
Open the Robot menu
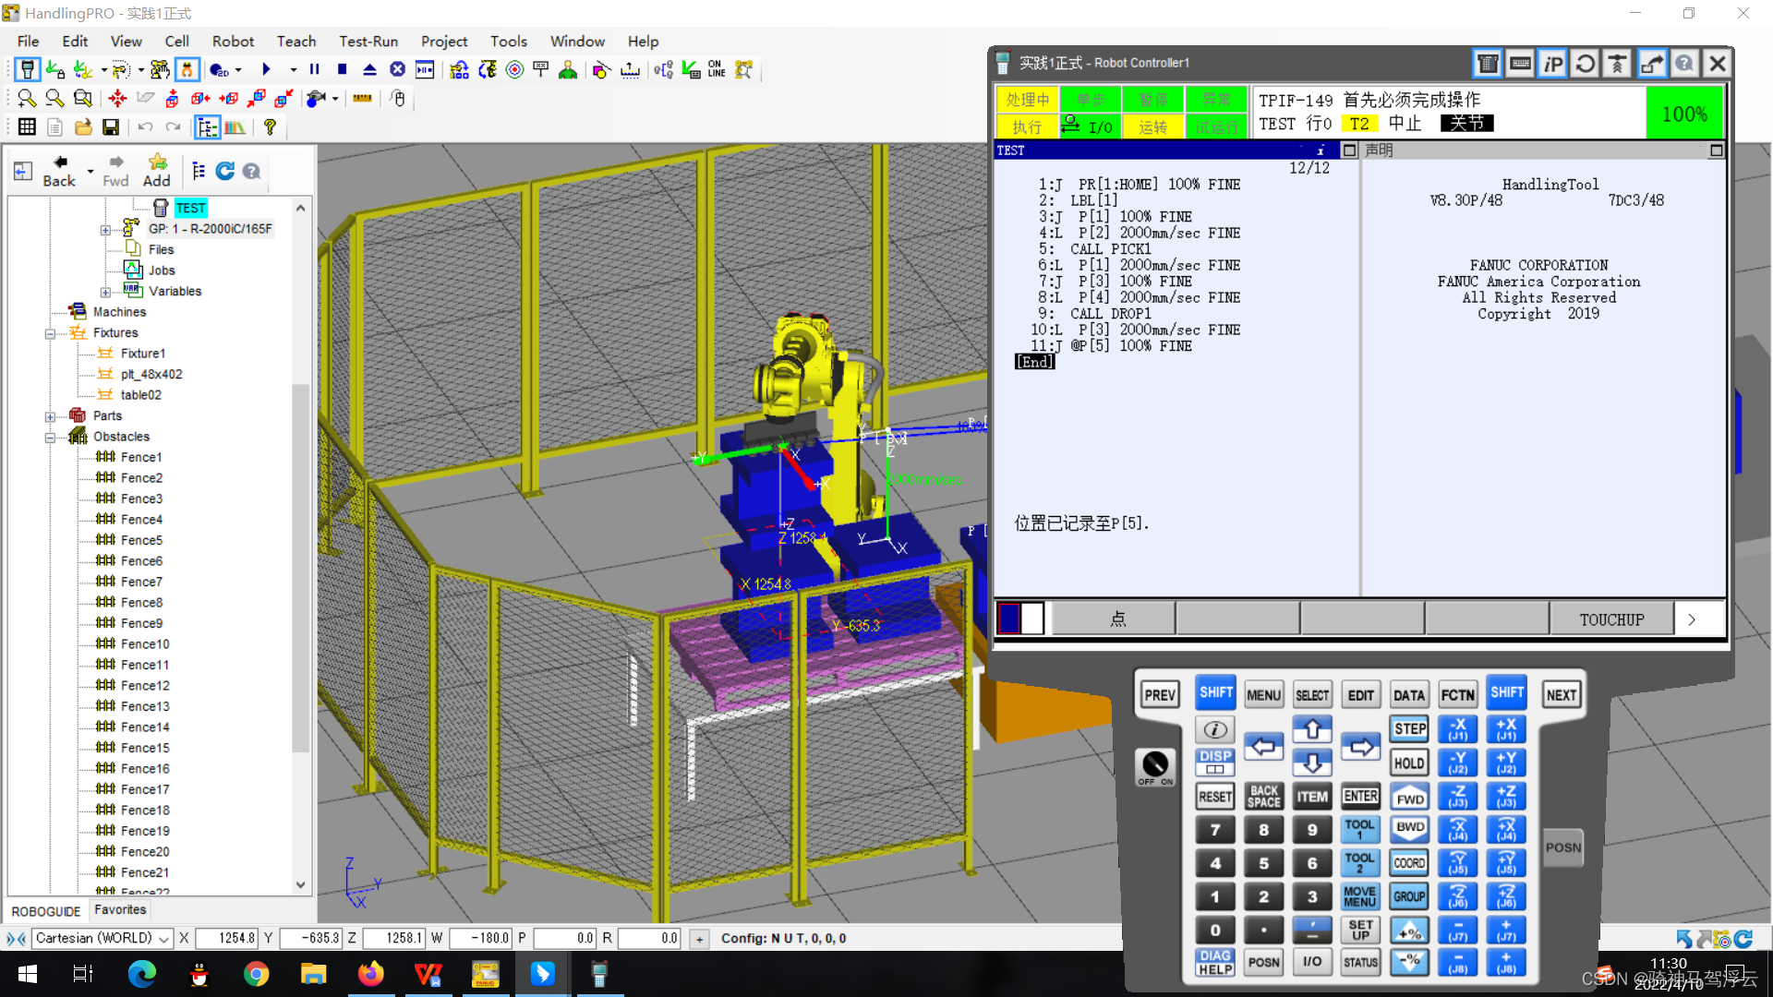coord(233,41)
